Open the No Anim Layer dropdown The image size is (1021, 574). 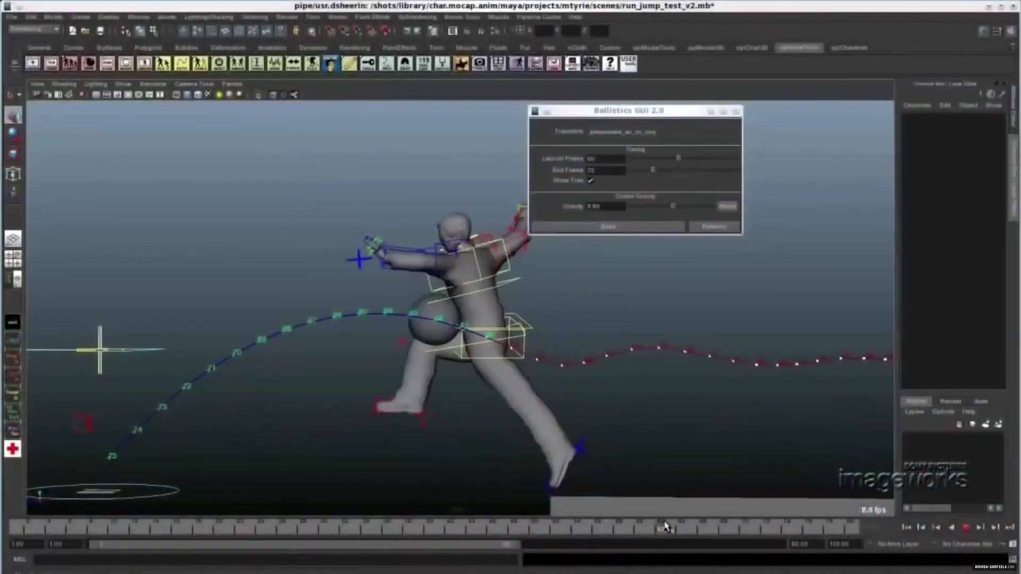[898, 544]
